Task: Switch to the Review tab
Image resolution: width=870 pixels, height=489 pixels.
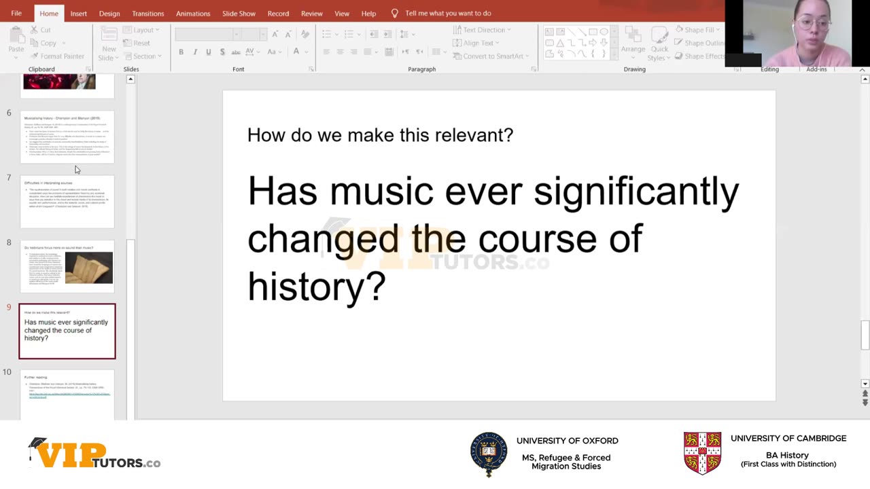Action: (312, 13)
